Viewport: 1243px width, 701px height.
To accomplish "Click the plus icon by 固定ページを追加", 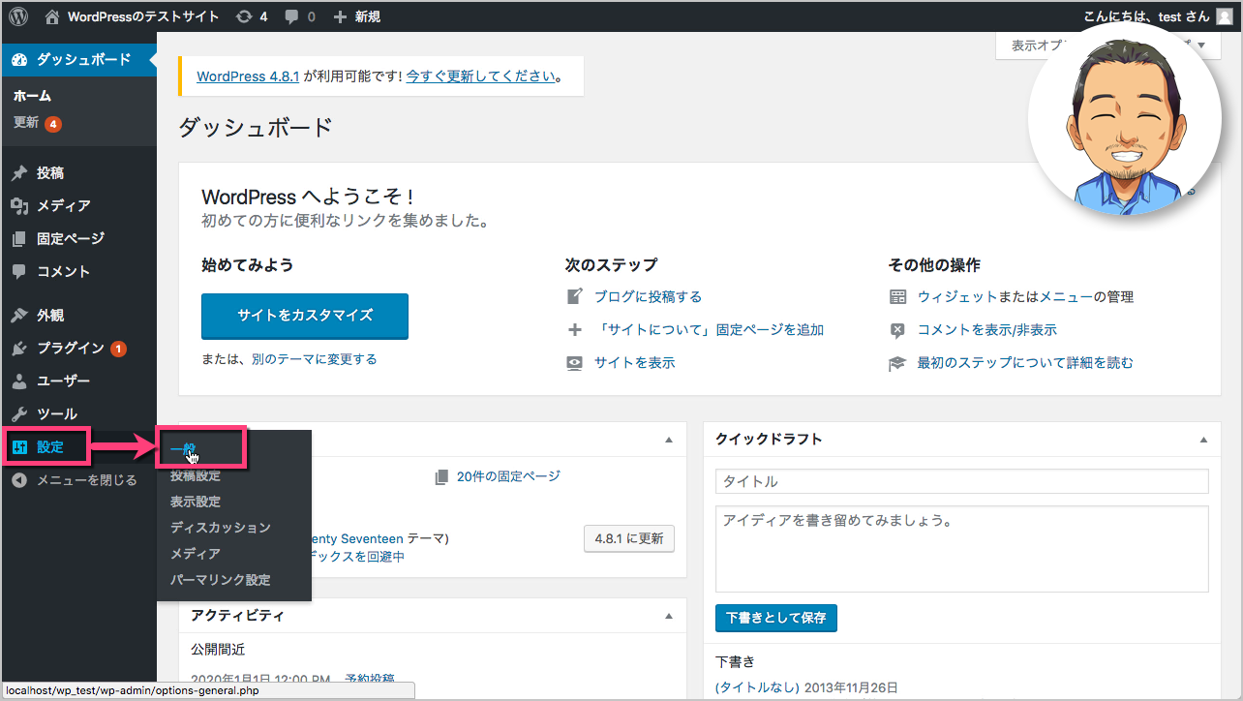I will pos(575,330).
